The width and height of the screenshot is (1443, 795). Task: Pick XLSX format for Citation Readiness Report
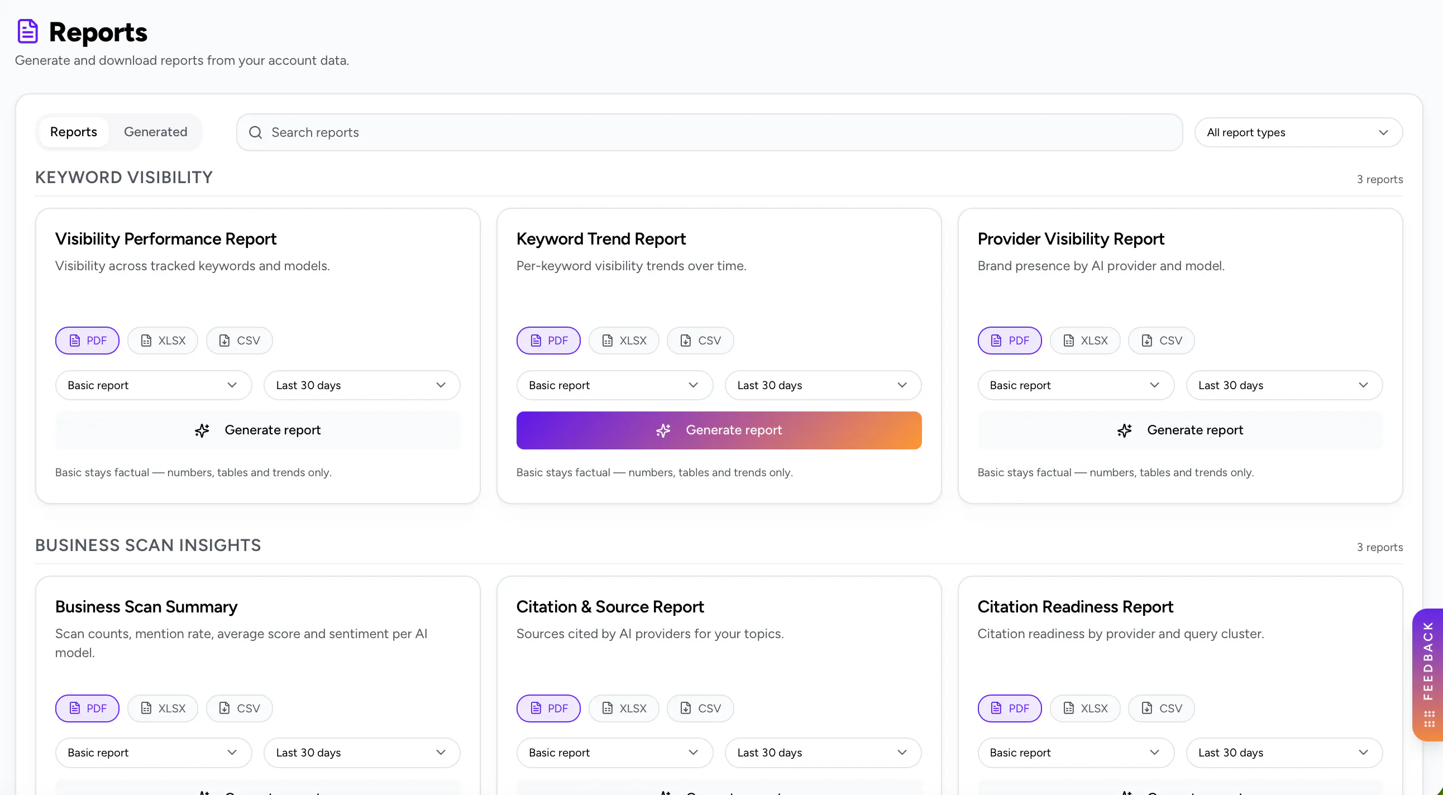[1085, 708]
